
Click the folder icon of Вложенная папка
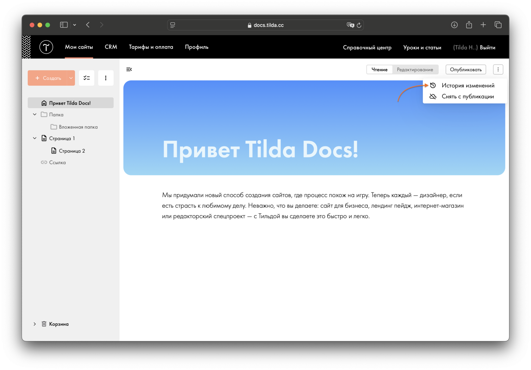pyautogui.click(x=54, y=127)
